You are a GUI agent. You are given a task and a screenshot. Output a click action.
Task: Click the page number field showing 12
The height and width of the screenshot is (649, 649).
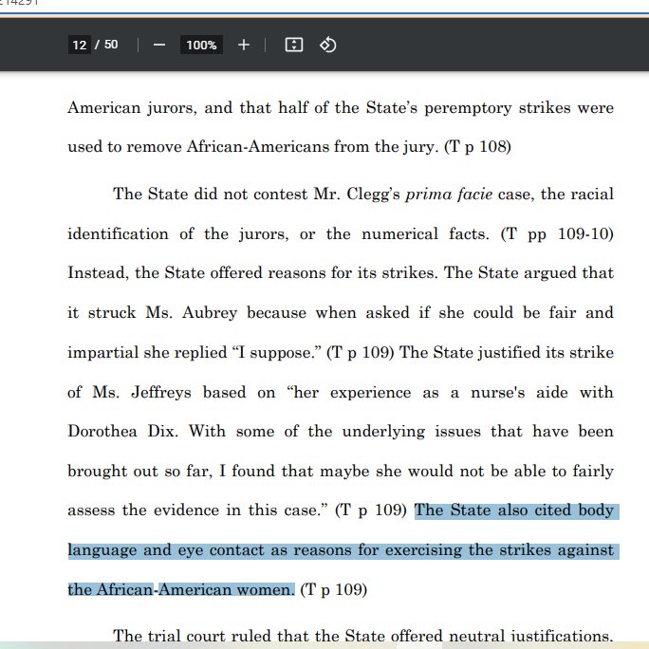point(80,45)
